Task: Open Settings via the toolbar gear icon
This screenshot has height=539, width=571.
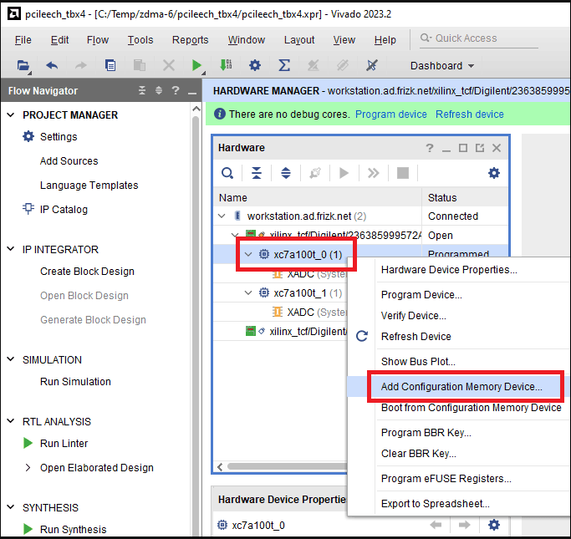Action: pos(255,65)
